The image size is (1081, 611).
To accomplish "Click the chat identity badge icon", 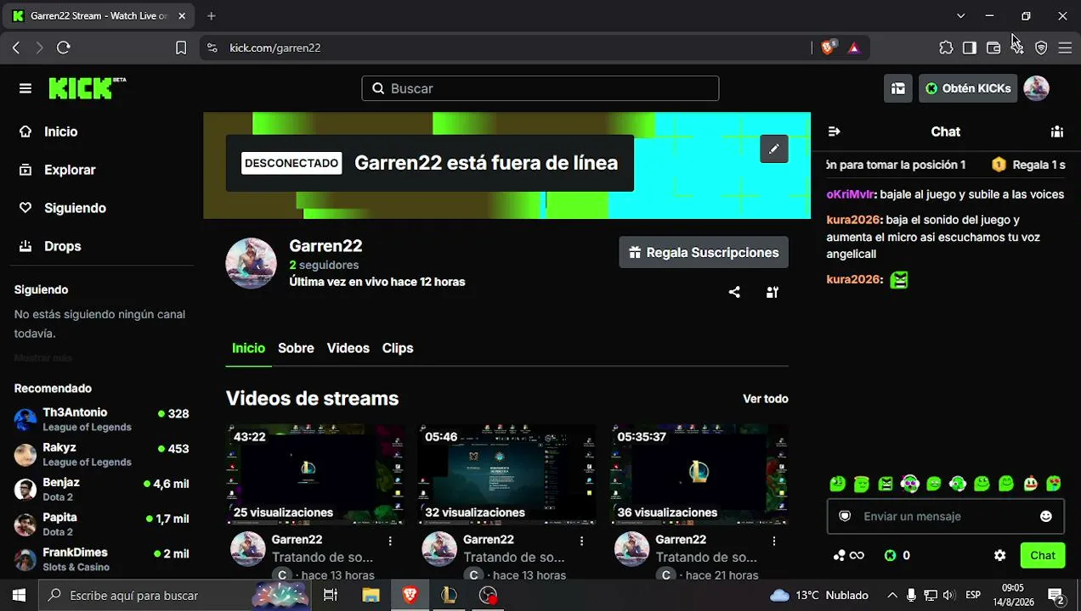I will point(845,516).
